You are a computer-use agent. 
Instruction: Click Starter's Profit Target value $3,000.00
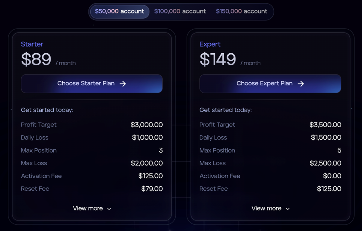point(147,125)
